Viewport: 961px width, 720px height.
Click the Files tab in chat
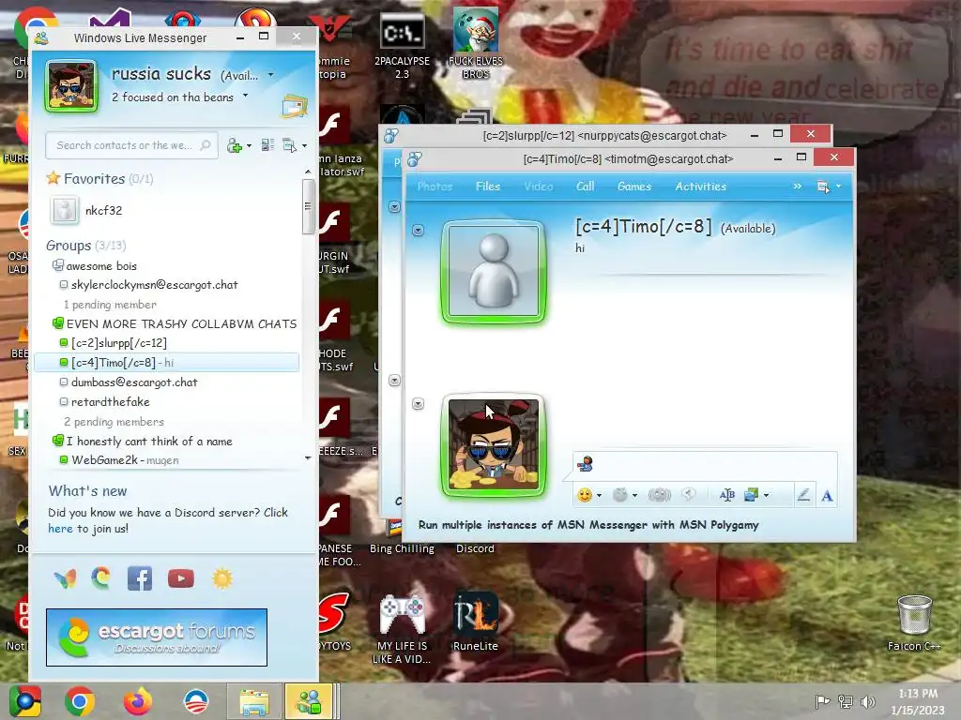(488, 187)
